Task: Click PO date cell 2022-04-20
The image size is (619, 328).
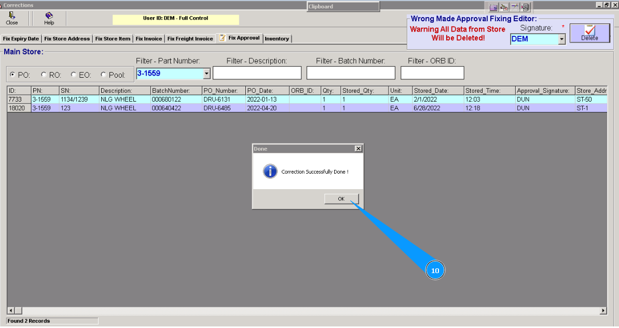Action: click(x=267, y=108)
